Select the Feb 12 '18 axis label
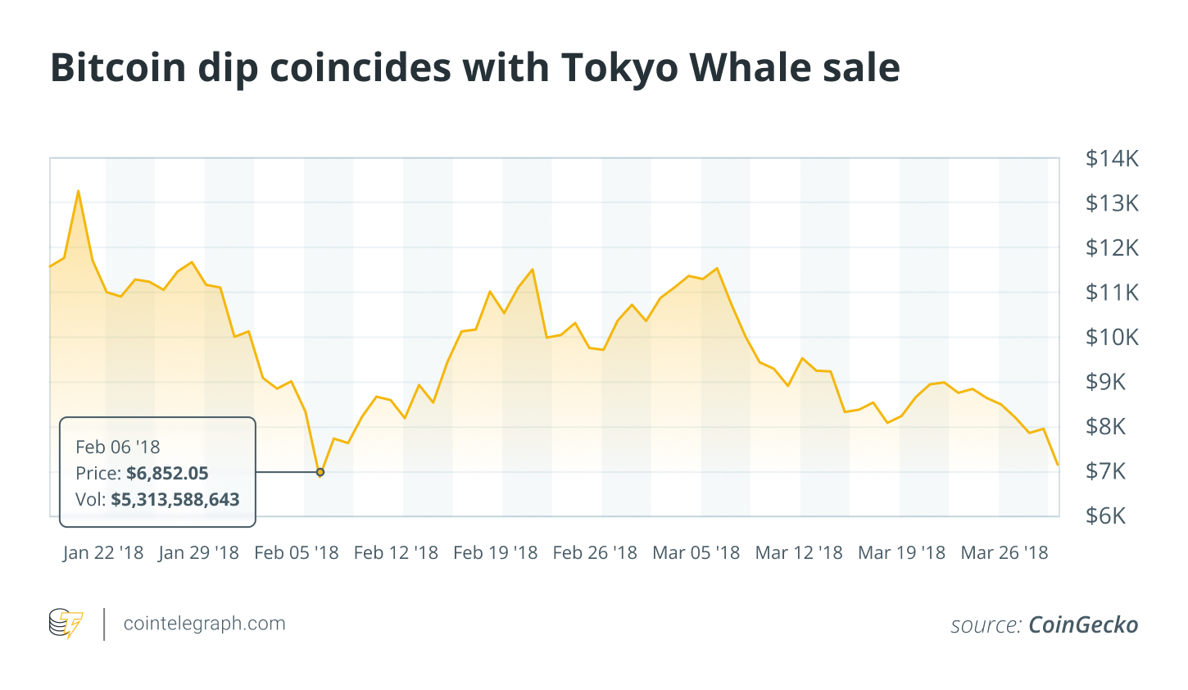The height and width of the screenshot is (690, 1188). [x=396, y=553]
